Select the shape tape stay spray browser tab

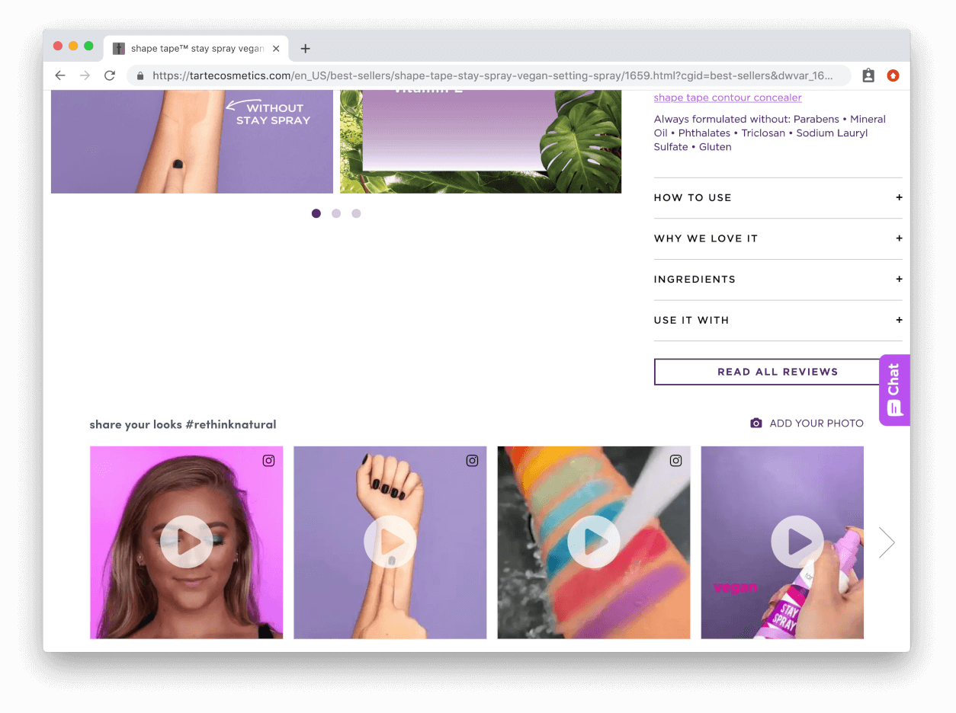(197, 49)
